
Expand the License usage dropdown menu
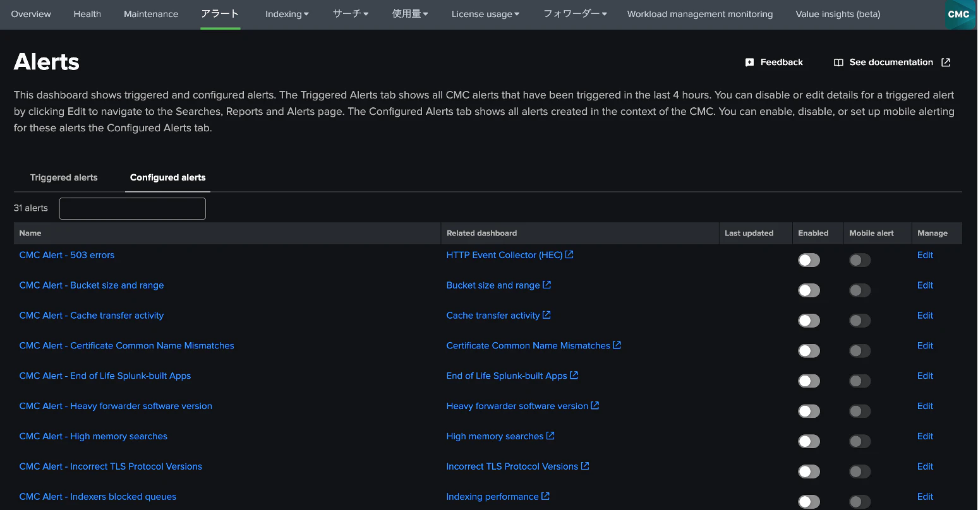(x=485, y=14)
